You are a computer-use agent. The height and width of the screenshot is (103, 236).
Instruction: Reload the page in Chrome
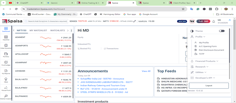16,9
